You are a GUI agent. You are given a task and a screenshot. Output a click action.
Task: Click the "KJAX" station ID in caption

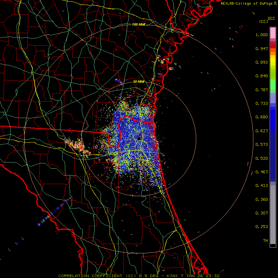coord(172,276)
